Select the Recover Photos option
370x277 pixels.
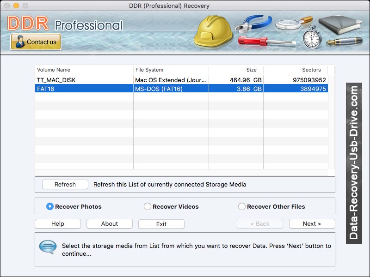(x=50, y=207)
